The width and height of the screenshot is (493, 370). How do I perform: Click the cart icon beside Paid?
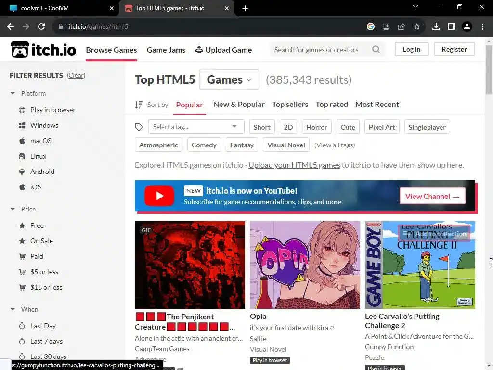(22, 256)
